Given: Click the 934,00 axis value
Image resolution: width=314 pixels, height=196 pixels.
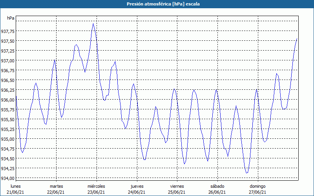Looking at the screenshot, I should coord(7,178).
